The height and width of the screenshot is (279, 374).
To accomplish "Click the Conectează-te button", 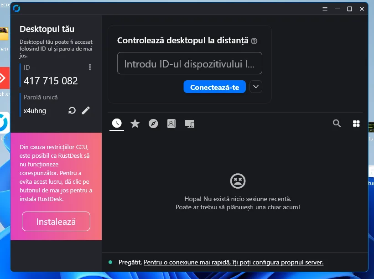I will (x=214, y=87).
